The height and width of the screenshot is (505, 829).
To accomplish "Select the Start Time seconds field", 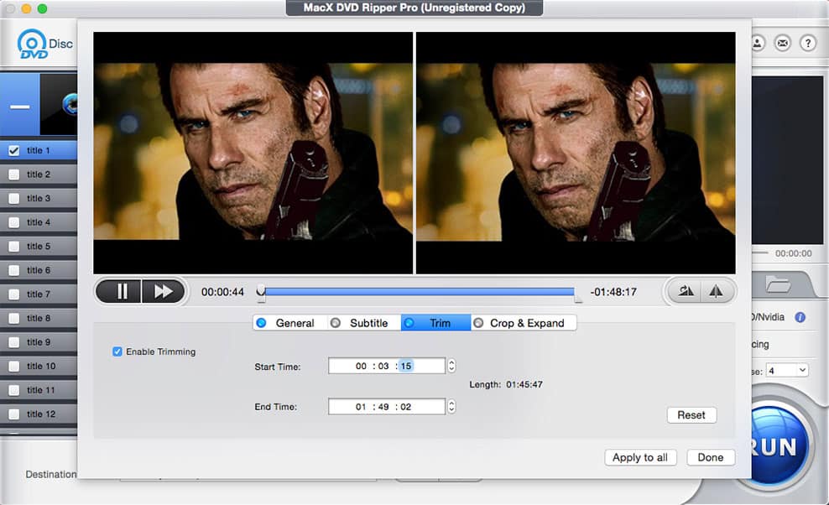I will pos(406,366).
